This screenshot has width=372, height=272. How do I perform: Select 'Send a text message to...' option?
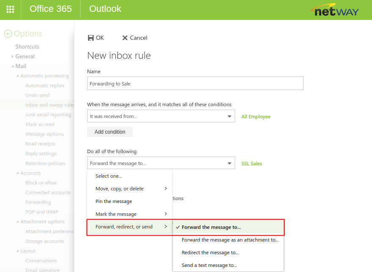[209, 265]
